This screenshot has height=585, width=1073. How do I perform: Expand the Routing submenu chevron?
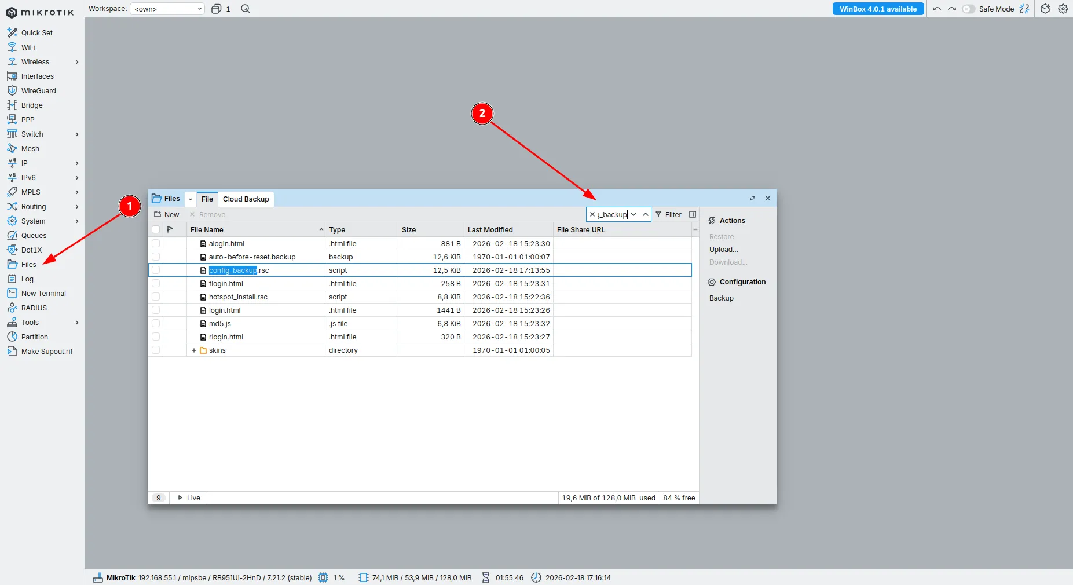click(x=77, y=206)
